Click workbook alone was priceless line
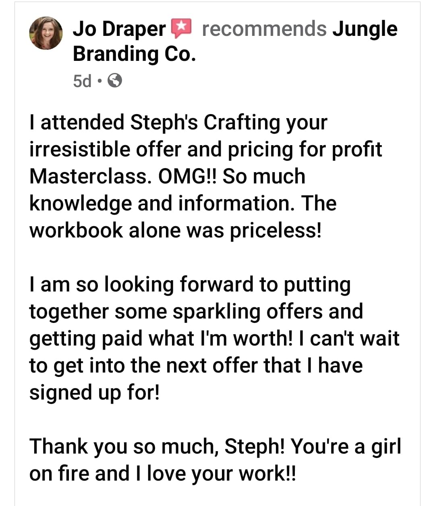435x506 pixels. pyautogui.click(x=176, y=230)
